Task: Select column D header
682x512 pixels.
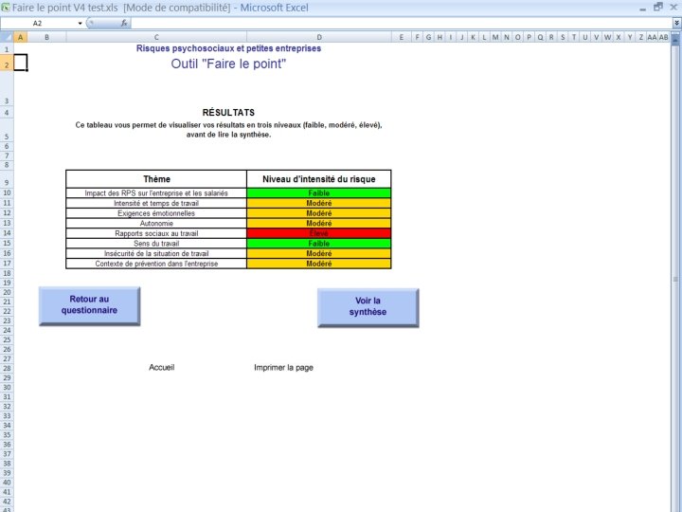Action: [319, 37]
